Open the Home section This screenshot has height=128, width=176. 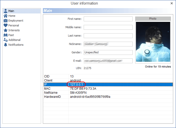[12, 16]
